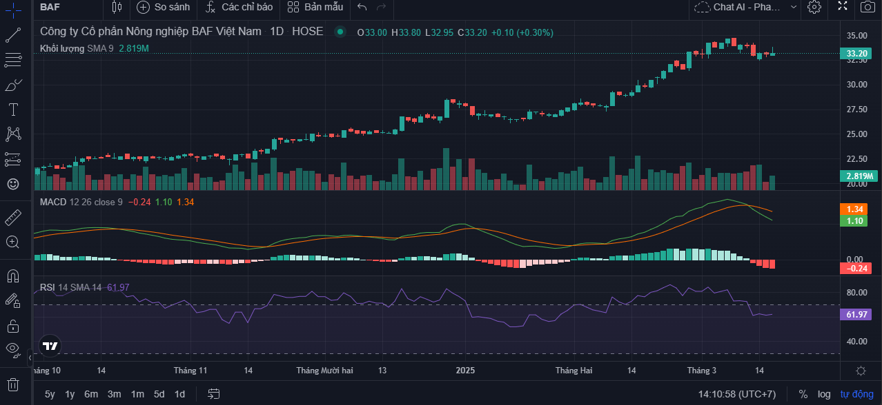Select the ruler measure tool
The image size is (882, 405).
pyautogui.click(x=13, y=217)
